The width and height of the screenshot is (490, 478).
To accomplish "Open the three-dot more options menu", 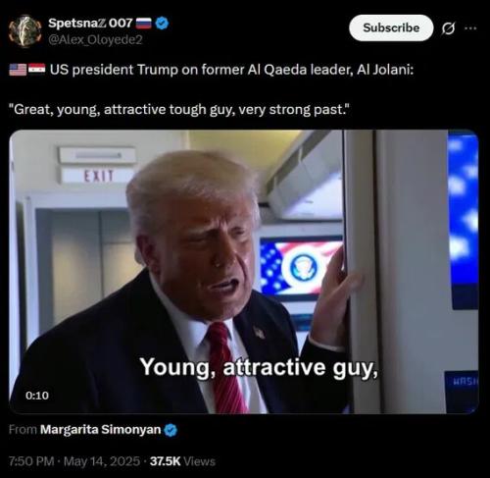I will pos(470,28).
